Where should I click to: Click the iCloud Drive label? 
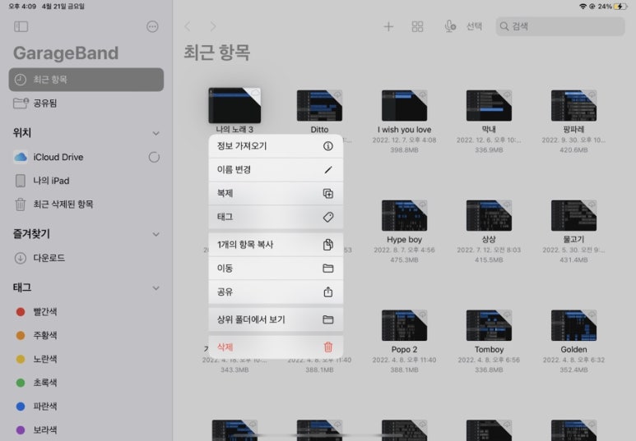click(58, 157)
